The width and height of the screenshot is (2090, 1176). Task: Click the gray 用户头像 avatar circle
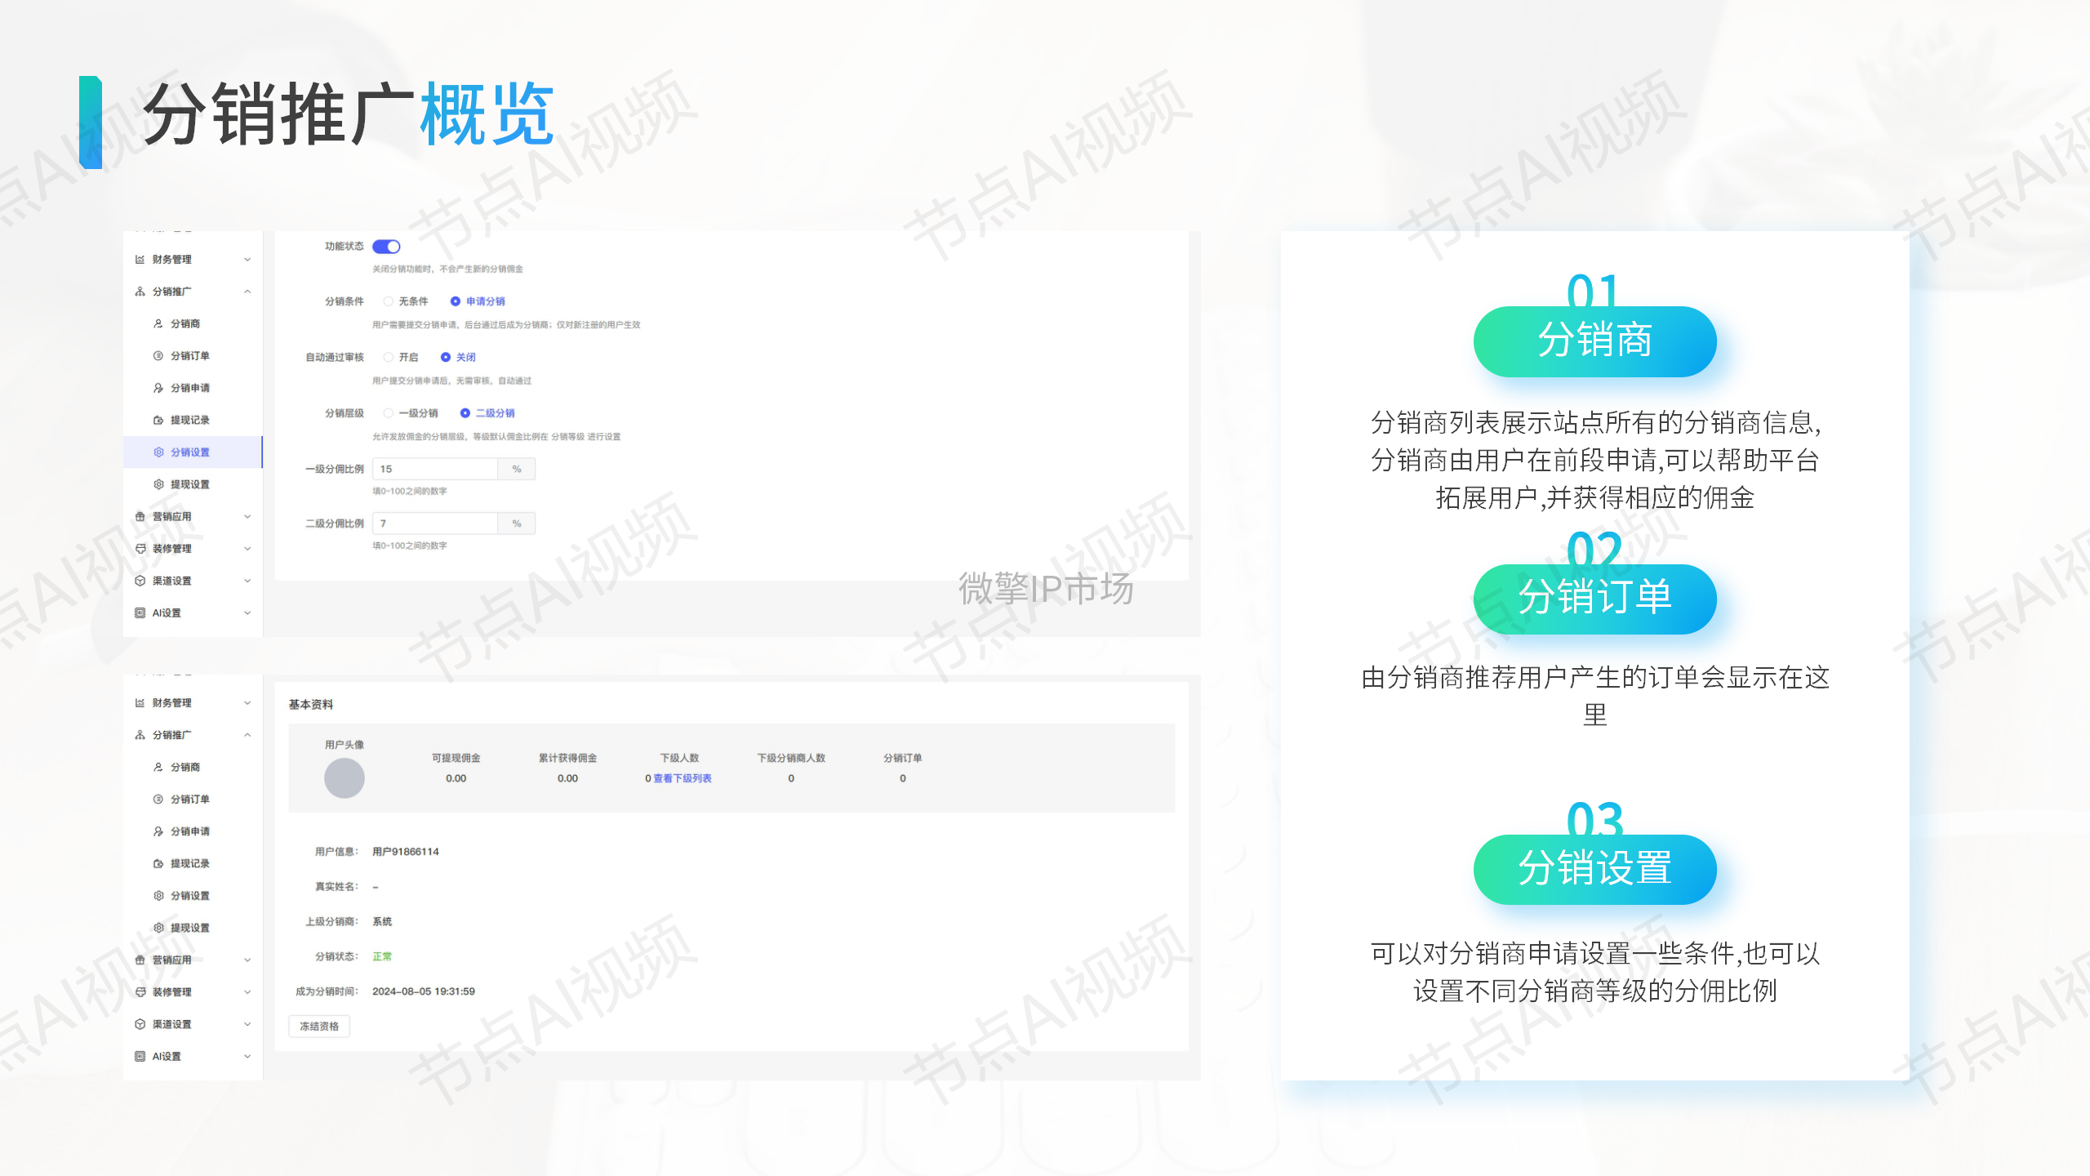345,778
